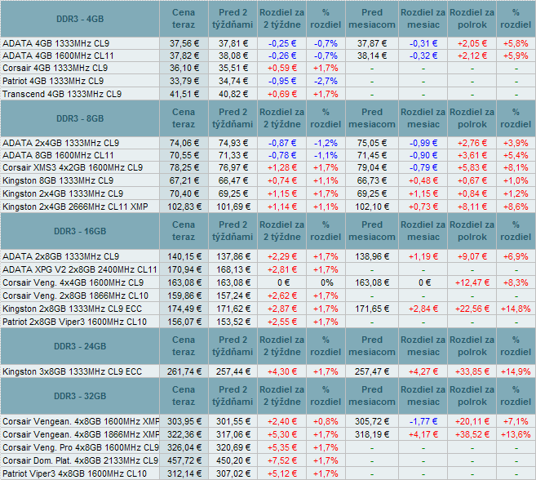Viewport: 536px width, 480px height.
Task: Click the +14,9% half-year percent cell
Action: click(x=516, y=371)
